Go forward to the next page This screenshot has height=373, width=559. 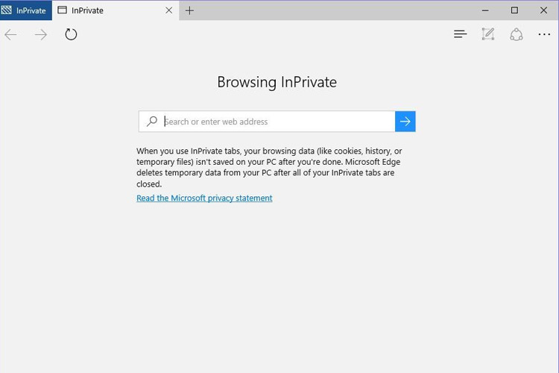click(x=41, y=34)
